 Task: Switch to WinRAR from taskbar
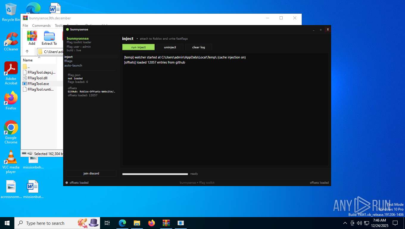[166, 223]
